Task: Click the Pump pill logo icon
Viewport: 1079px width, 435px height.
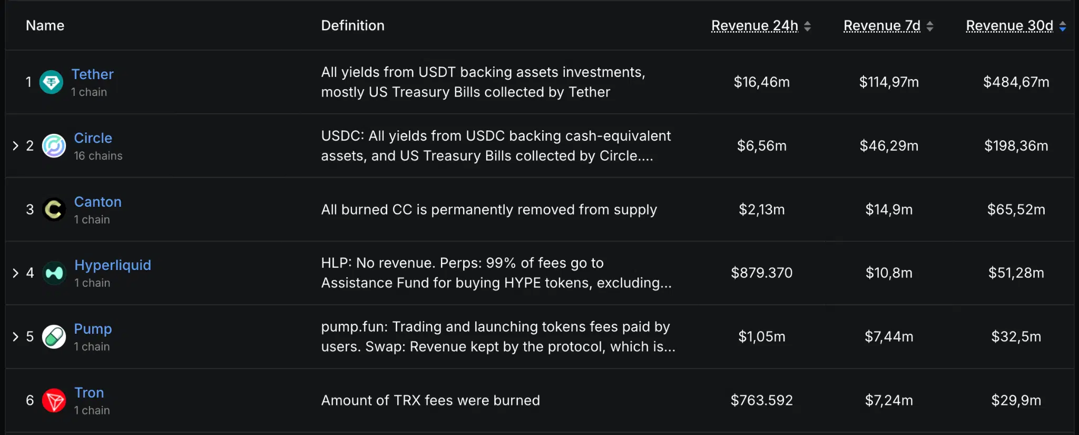Action: tap(54, 337)
